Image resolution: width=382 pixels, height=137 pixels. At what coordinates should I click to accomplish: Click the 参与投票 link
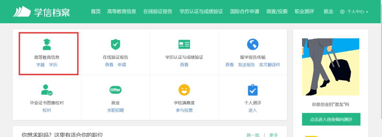coord(184,110)
